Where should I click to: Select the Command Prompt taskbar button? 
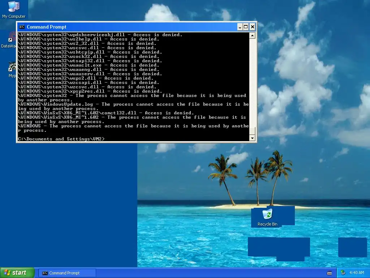point(67,273)
